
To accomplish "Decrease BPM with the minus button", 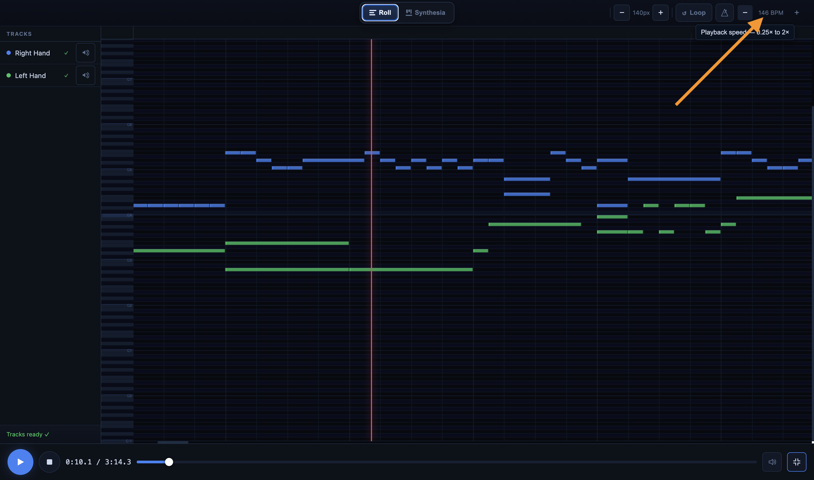I will point(745,13).
